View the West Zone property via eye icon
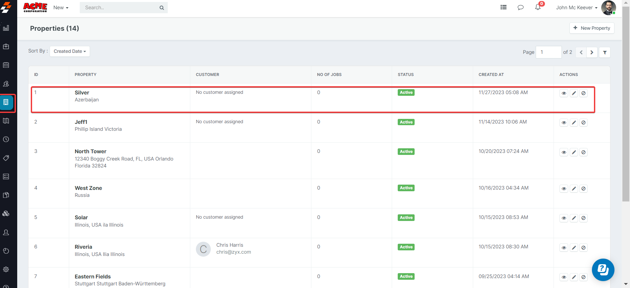The width and height of the screenshot is (630, 288). (x=564, y=189)
